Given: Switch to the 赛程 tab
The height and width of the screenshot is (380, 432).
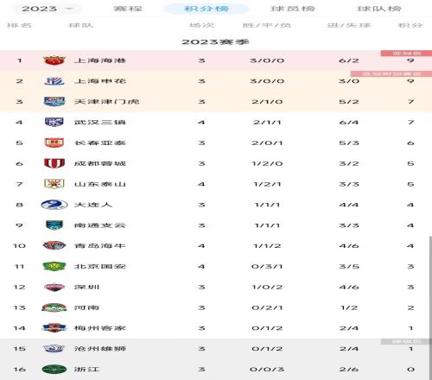Looking at the screenshot, I should [x=128, y=9].
